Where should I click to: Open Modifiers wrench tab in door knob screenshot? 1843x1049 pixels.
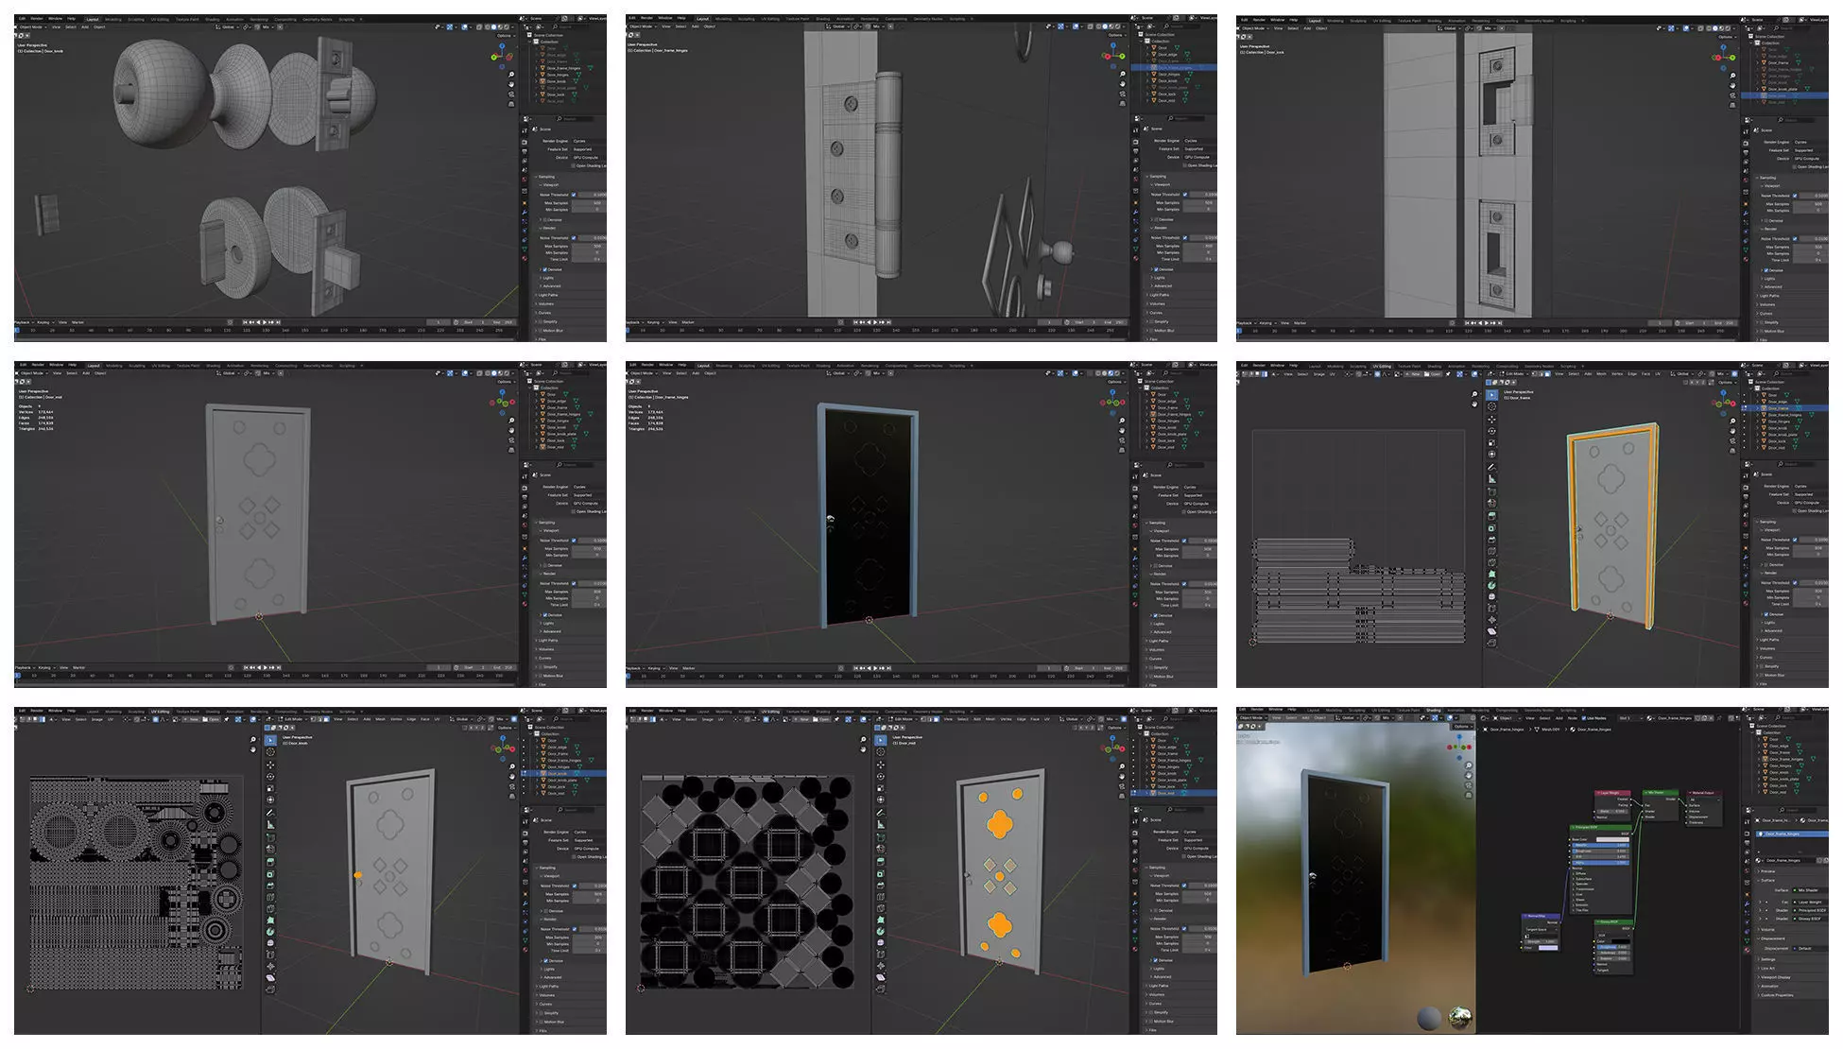pyautogui.click(x=525, y=213)
